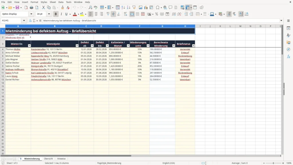Click in the formula input line
This screenshot has height=165, width=293.
161,21
